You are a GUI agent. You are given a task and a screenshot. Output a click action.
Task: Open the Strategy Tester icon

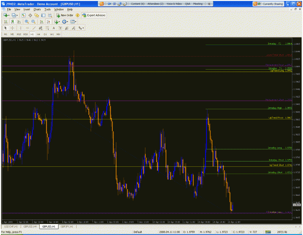pos(50,15)
